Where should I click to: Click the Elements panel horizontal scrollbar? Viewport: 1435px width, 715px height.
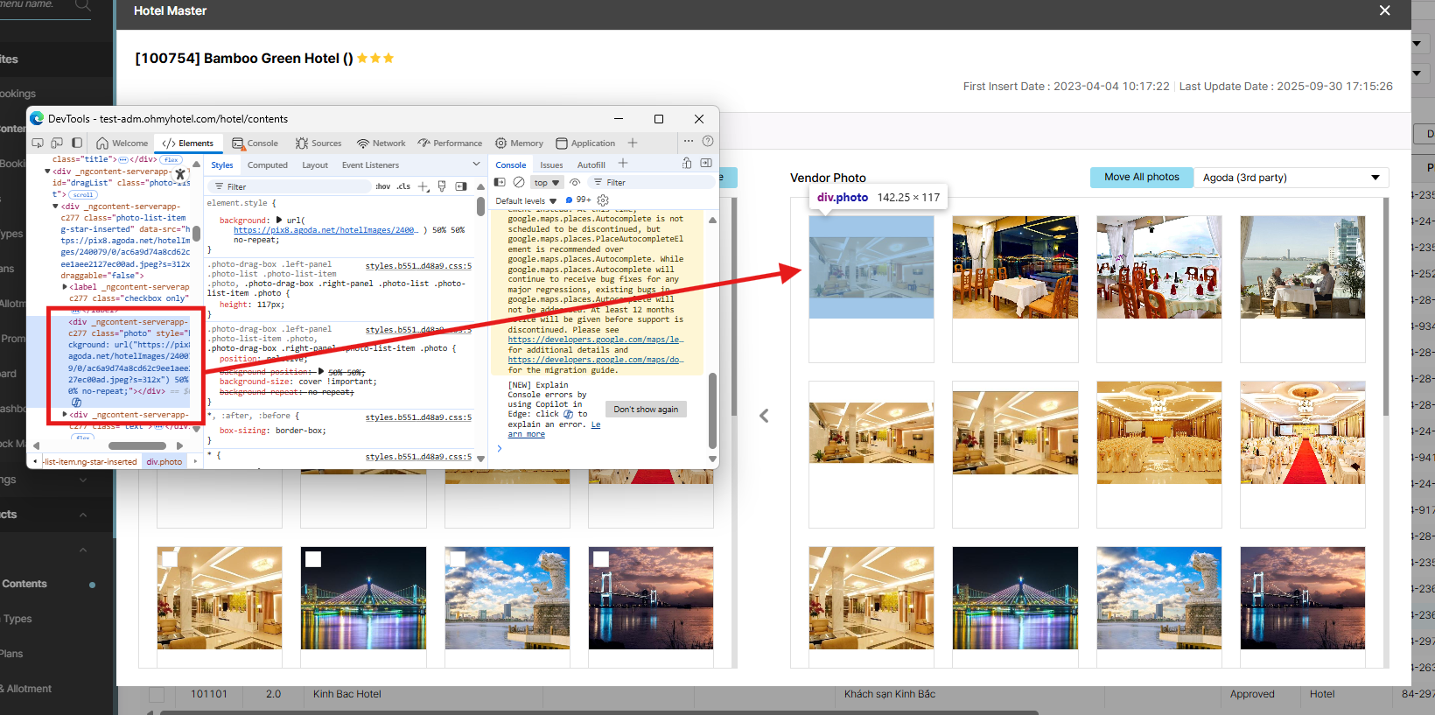[137, 445]
